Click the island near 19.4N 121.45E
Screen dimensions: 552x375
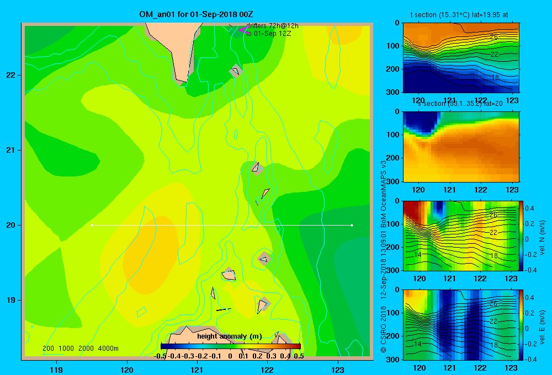point(229,275)
